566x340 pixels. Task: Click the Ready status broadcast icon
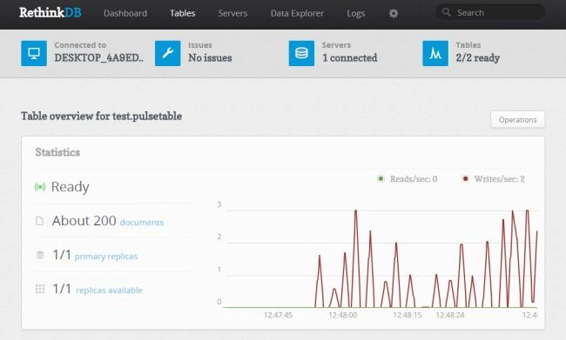tap(40, 187)
